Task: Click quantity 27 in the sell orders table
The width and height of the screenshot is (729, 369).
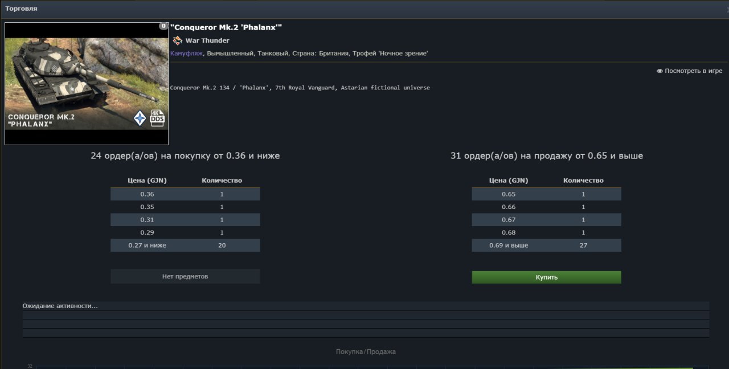Action: click(583, 245)
